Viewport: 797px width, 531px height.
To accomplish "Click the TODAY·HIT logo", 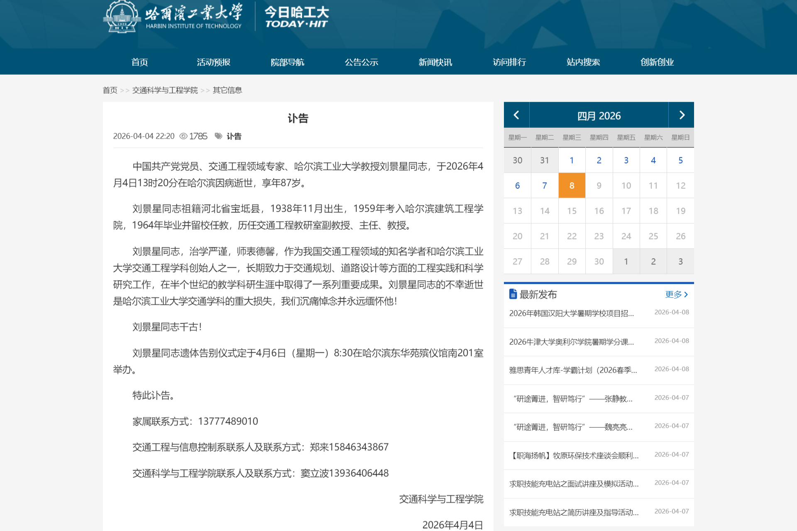I will 296,17.
